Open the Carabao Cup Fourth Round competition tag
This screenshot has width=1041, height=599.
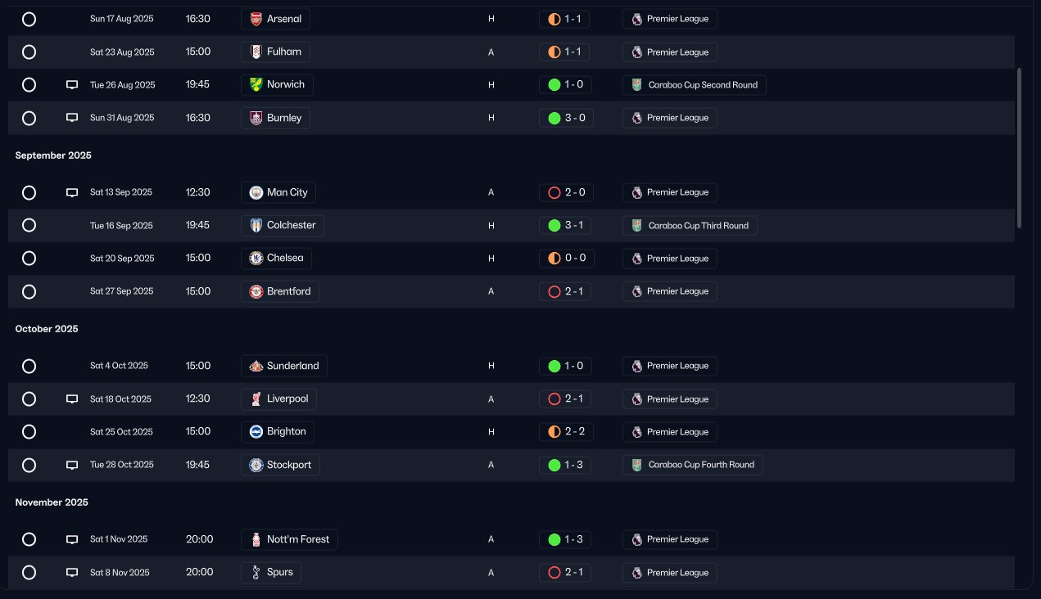693,465
